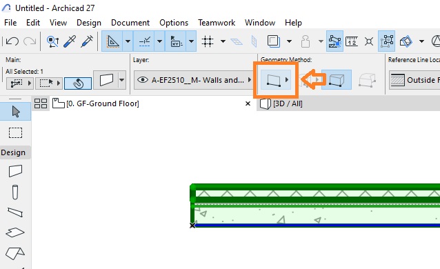Pick the Column tool in Design toolbox
The width and height of the screenshot is (440, 269).
click(15, 192)
